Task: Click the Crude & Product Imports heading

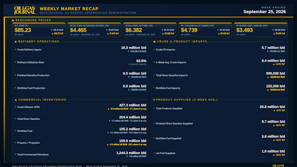Action: pos(182,42)
